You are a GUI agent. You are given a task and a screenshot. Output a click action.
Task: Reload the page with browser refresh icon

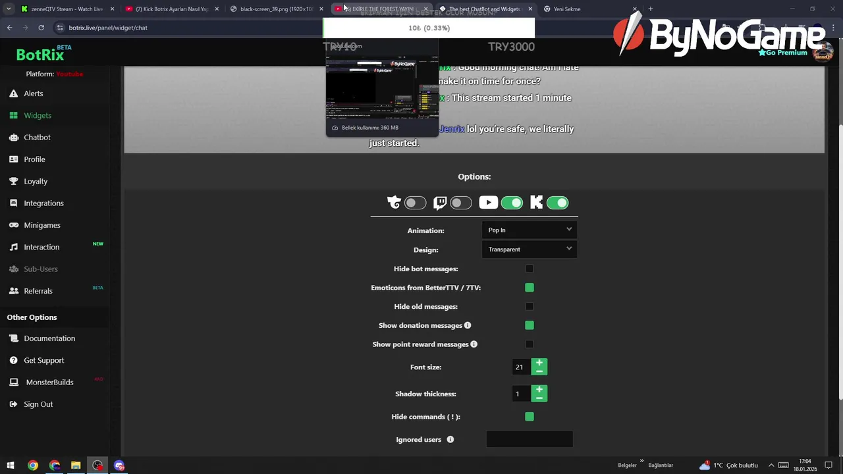pos(41,28)
